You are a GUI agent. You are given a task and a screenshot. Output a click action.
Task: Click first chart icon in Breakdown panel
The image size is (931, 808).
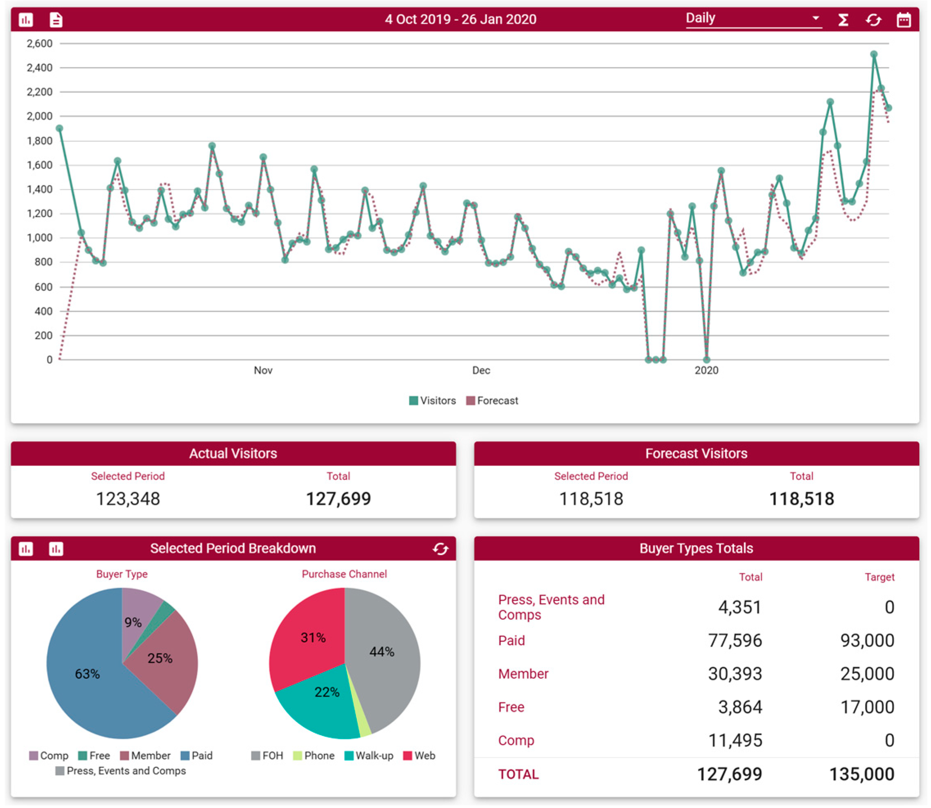click(26, 549)
